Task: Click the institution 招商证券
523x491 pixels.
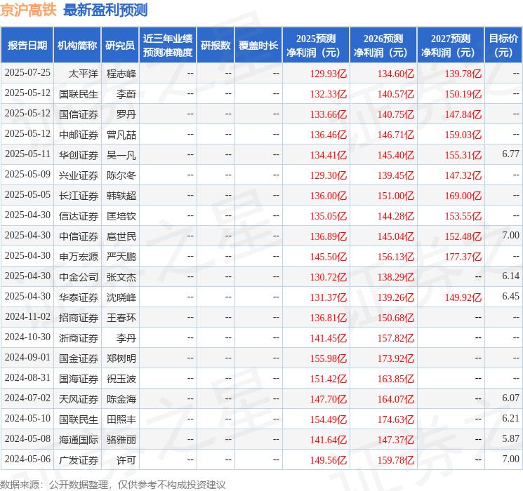Action: coord(79,318)
